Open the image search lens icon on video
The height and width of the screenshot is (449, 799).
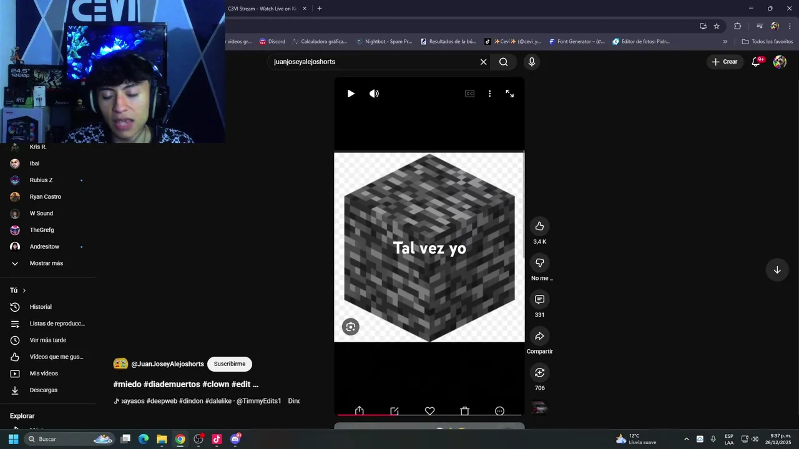(351, 327)
